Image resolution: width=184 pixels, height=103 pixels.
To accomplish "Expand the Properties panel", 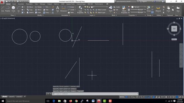I will (x=133, y=15).
